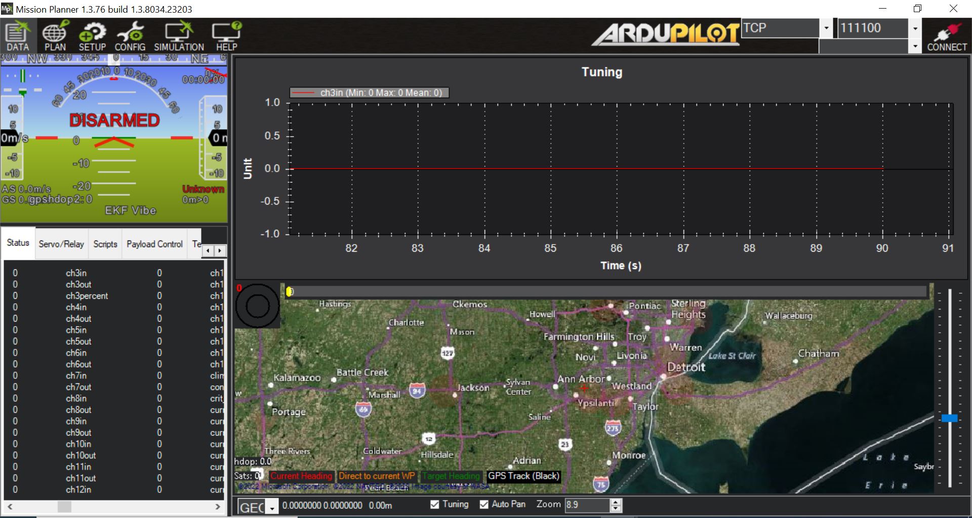Click the ch3in status row
The width and height of the screenshot is (972, 518).
pyautogui.click(x=114, y=273)
